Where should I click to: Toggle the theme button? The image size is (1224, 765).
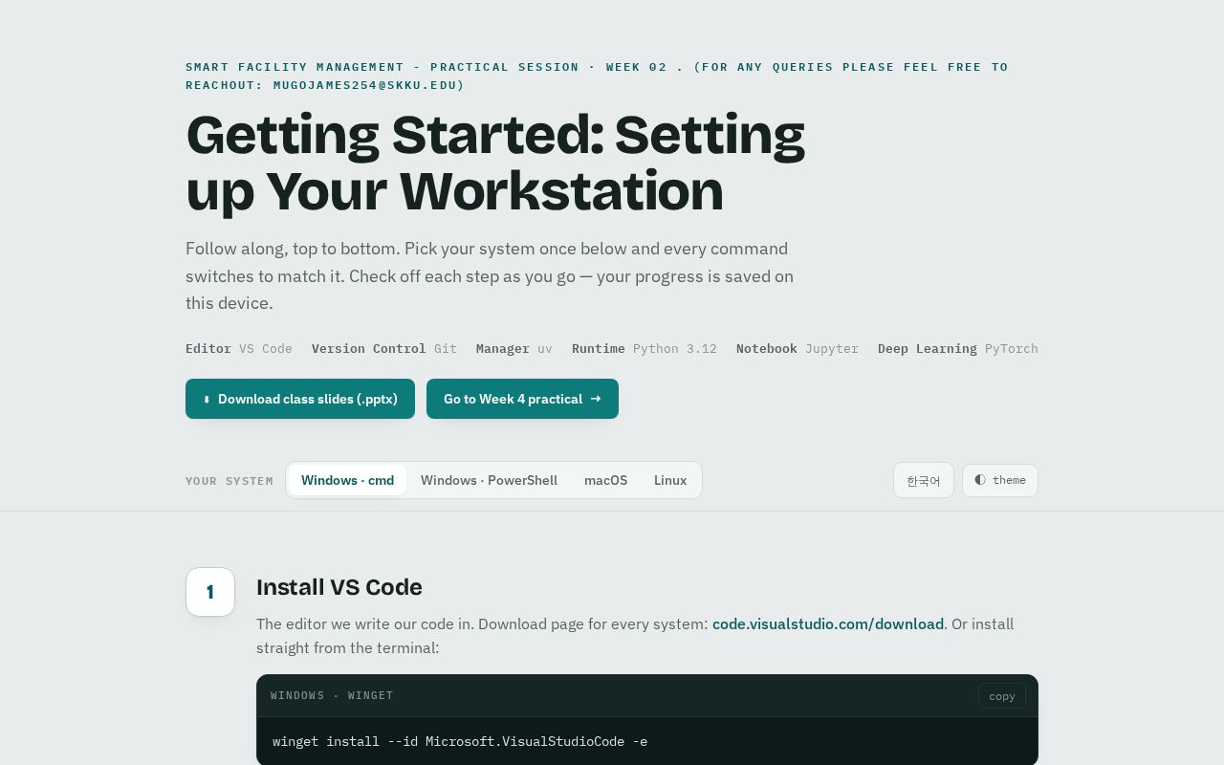pyautogui.click(x=1000, y=480)
